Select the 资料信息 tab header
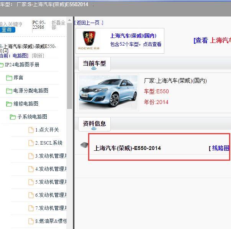231x229 pixels. (x=94, y=124)
